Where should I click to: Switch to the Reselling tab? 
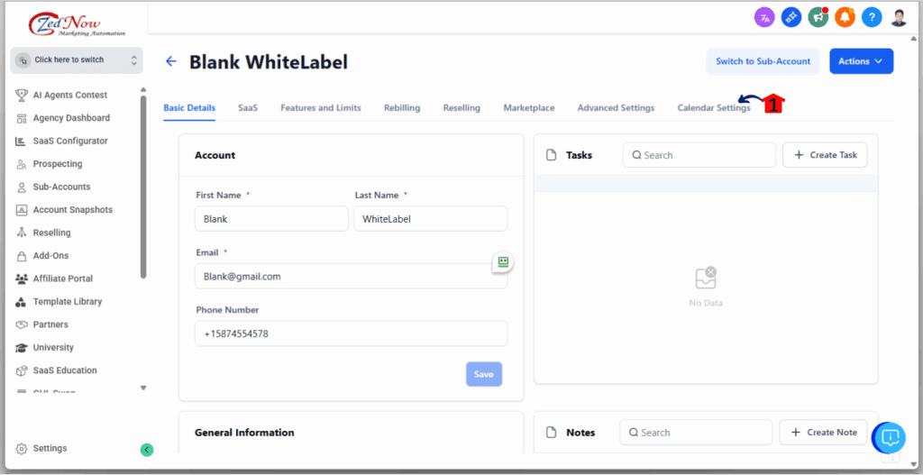(461, 108)
